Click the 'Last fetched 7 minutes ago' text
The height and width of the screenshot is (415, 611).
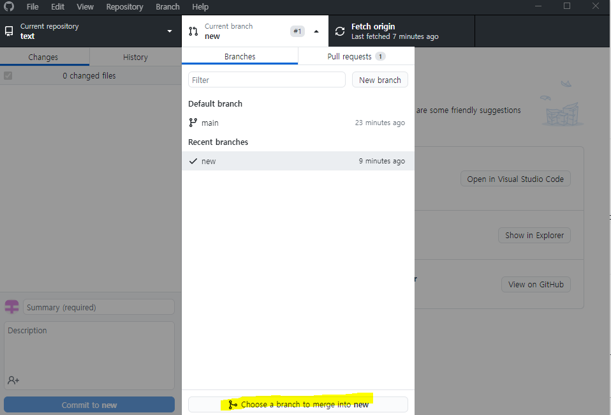click(x=395, y=36)
